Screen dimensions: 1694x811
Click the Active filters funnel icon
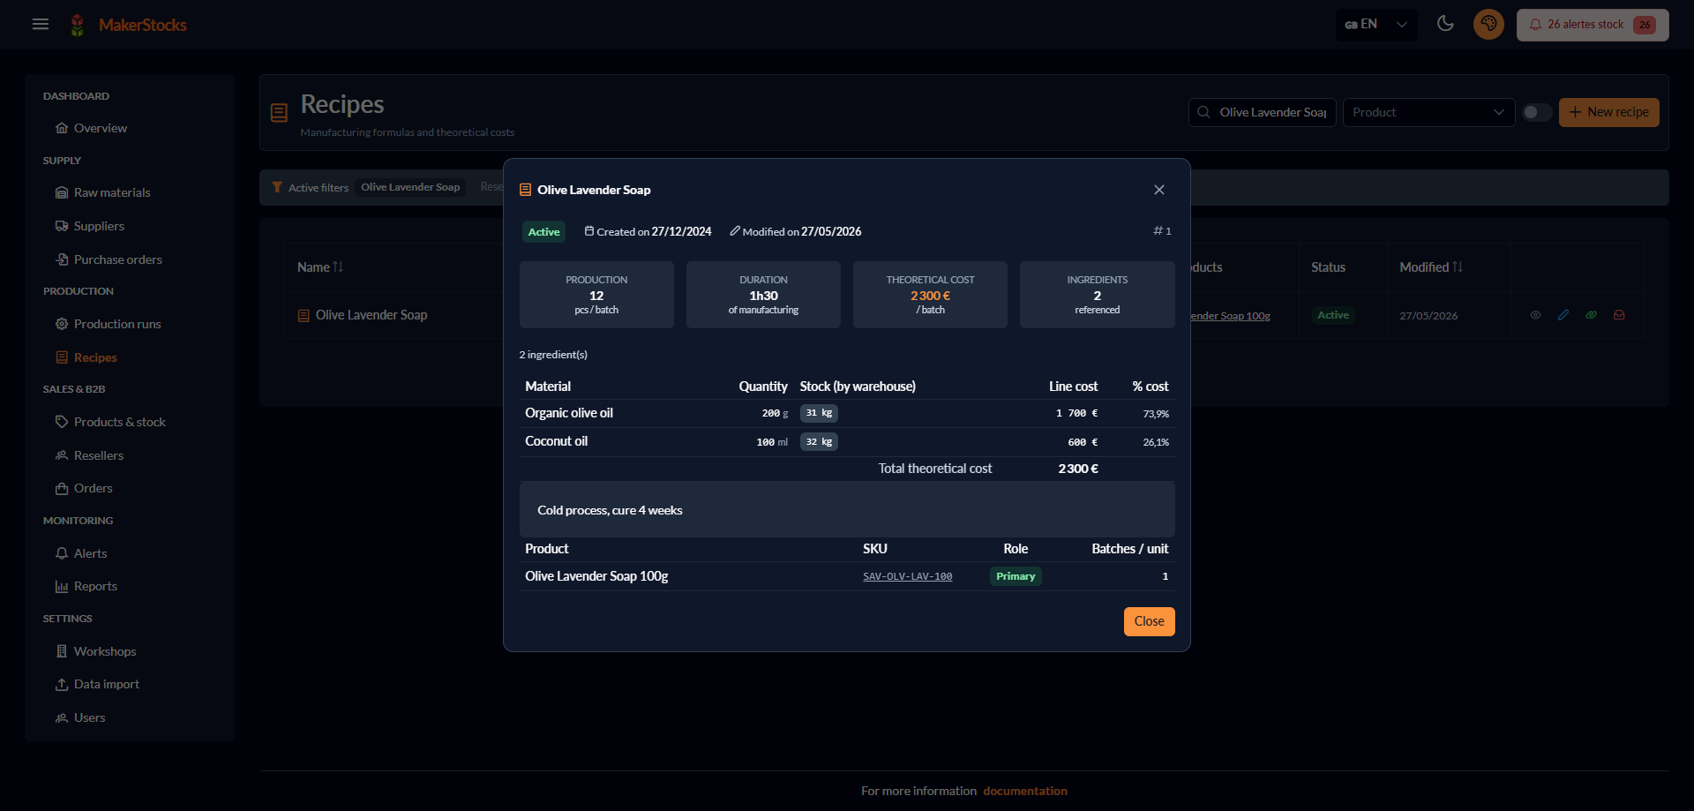coord(277,187)
